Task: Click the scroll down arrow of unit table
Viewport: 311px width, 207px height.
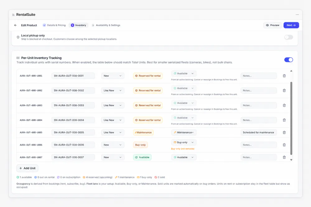Action: tap(291, 160)
